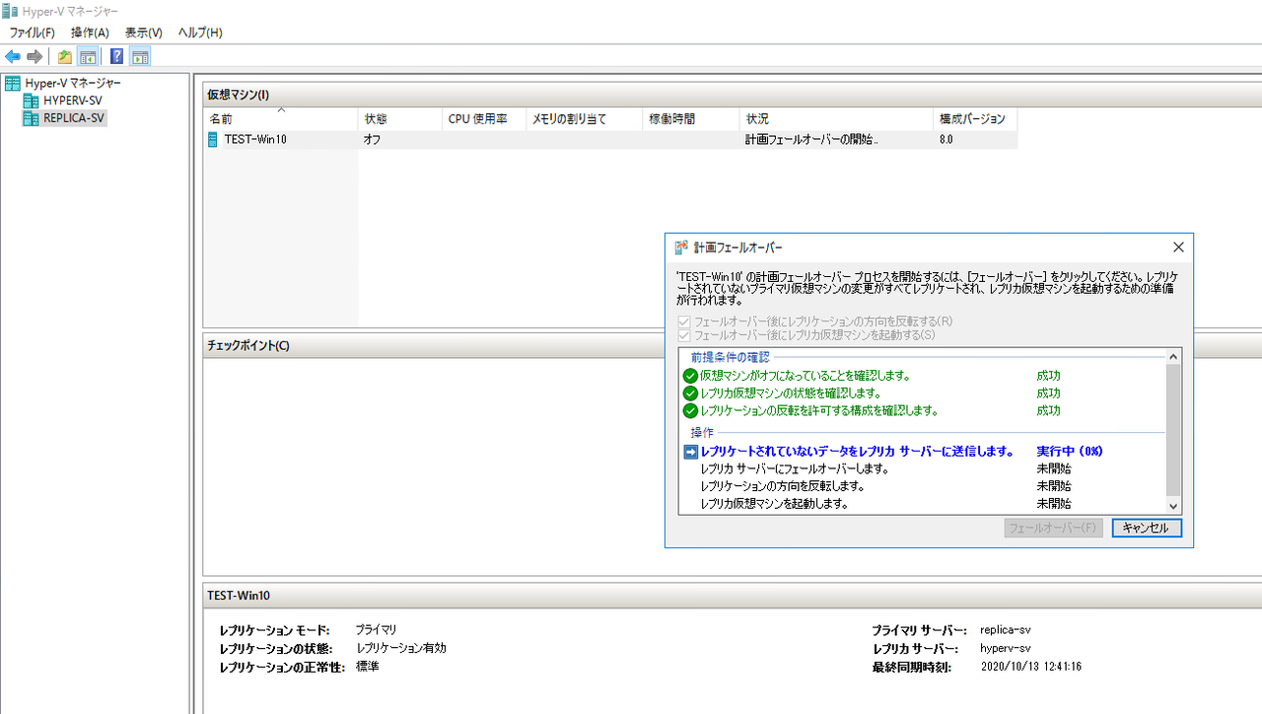
Task: Sort by the CPU 使用率 column header
Action: point(484,119)
